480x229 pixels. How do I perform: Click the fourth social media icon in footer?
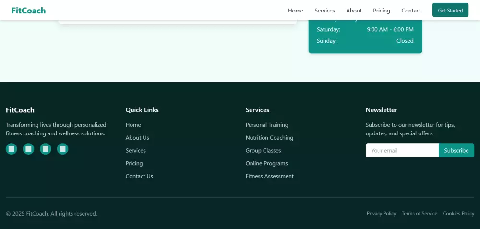(63, 149)
